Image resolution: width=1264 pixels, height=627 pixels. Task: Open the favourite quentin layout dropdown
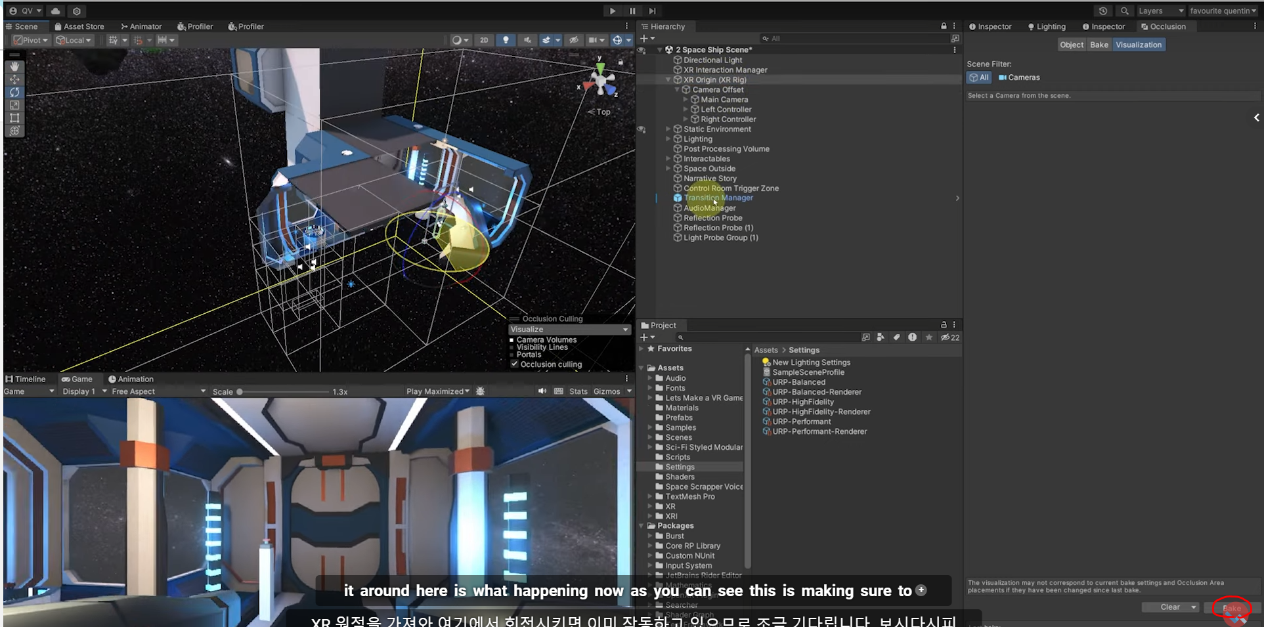(1222, 11)
